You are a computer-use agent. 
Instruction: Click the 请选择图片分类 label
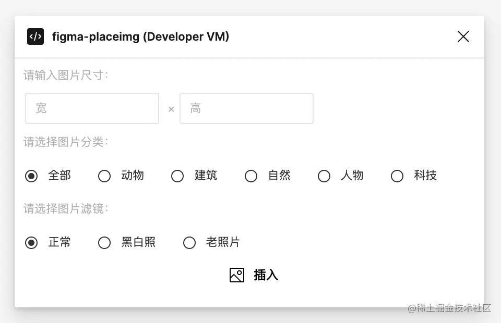(66, 142)
